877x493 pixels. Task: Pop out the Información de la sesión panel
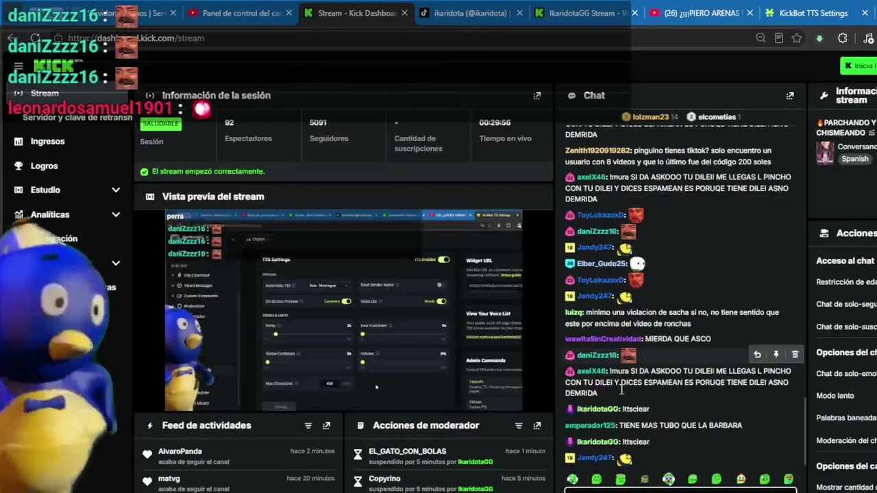click(x=537, y=96)
